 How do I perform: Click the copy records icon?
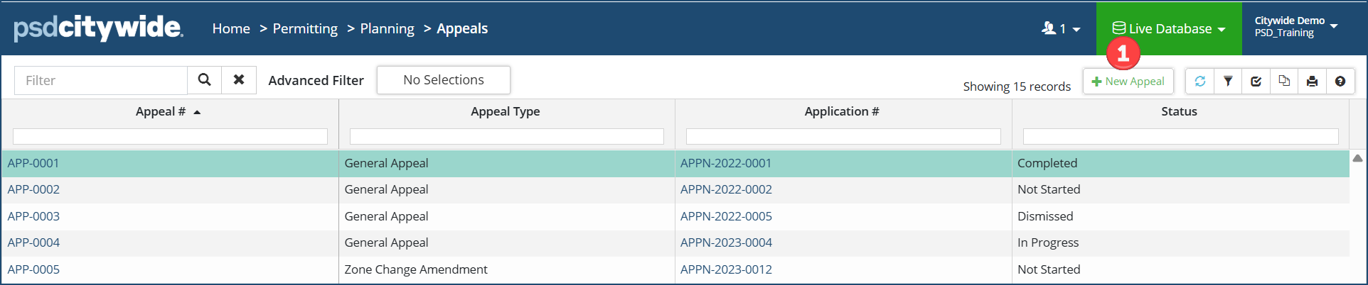(x=1284, y=82)
